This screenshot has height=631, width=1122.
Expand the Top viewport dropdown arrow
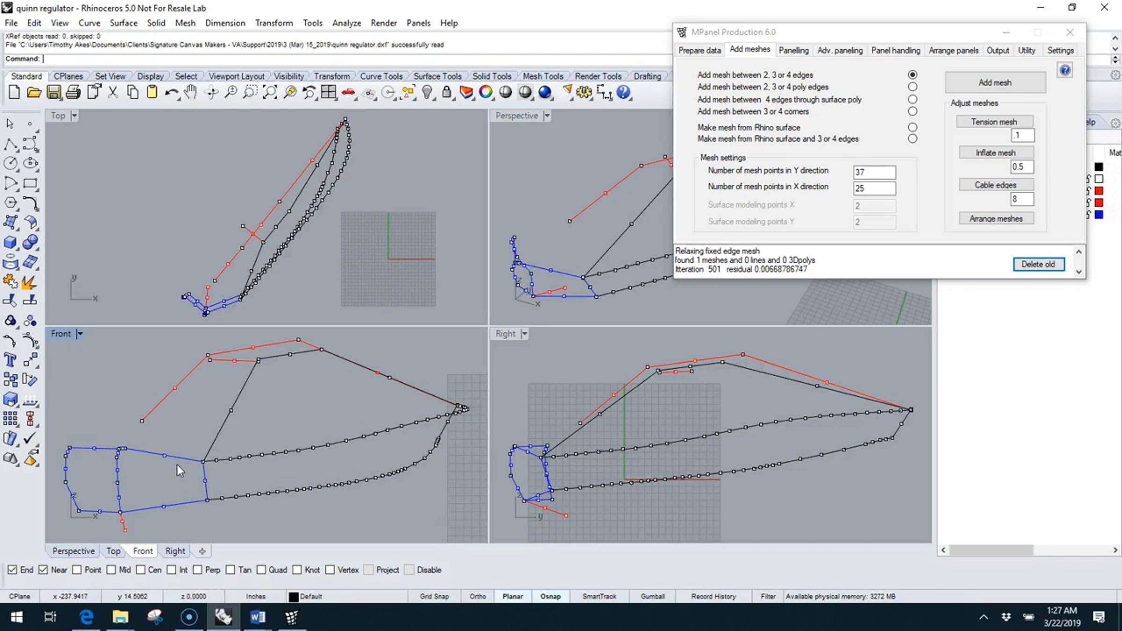coord(74,115)
